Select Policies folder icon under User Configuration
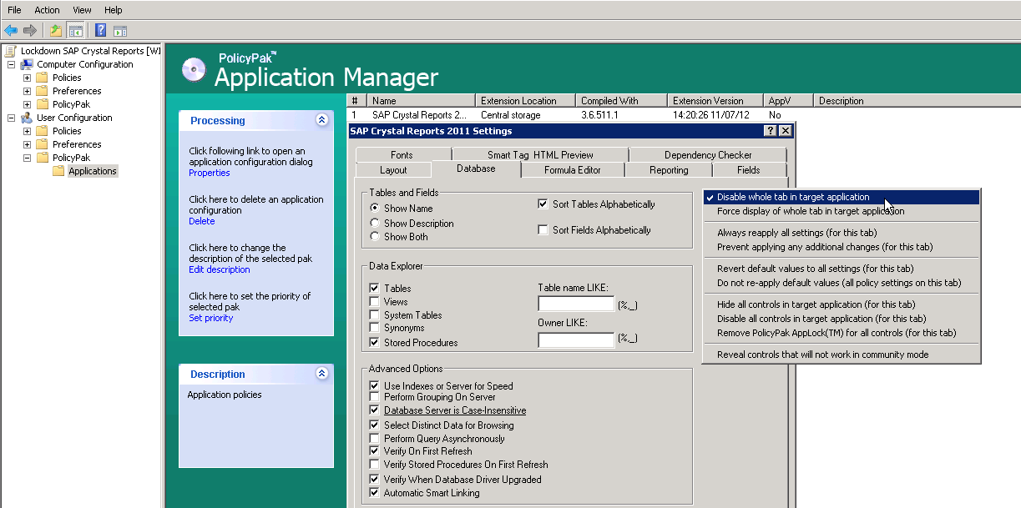This screenshot has height=508, width=1021. pos(42,131)
